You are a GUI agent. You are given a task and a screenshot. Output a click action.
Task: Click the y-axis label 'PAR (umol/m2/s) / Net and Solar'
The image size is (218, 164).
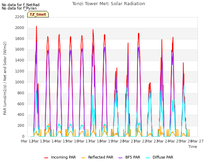(5, 78)
